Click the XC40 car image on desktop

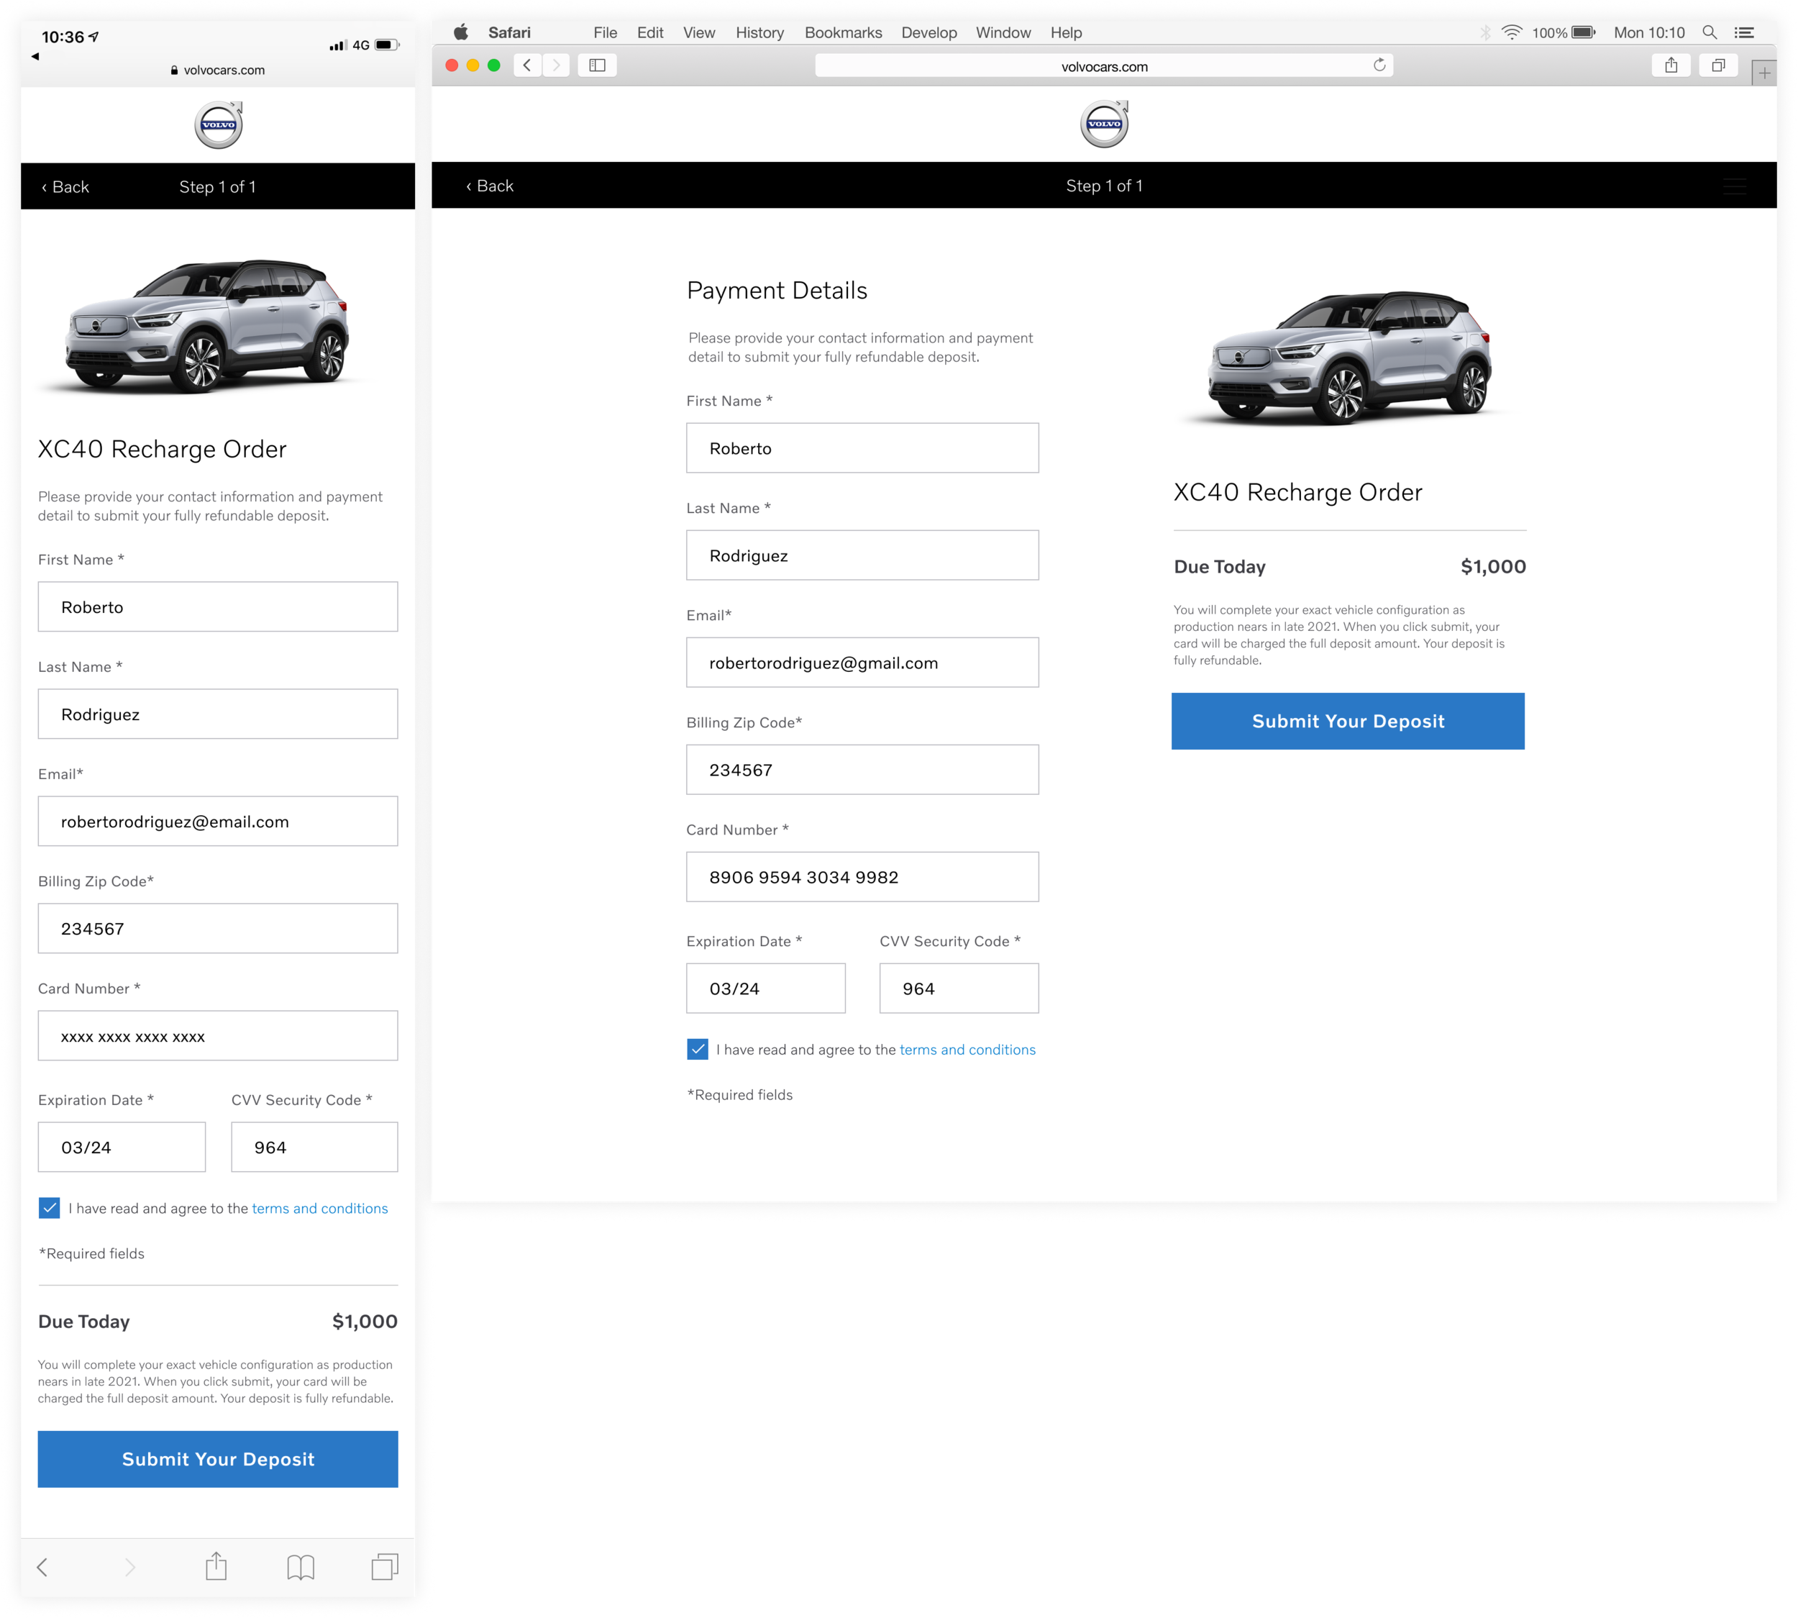coord(1348,358)
